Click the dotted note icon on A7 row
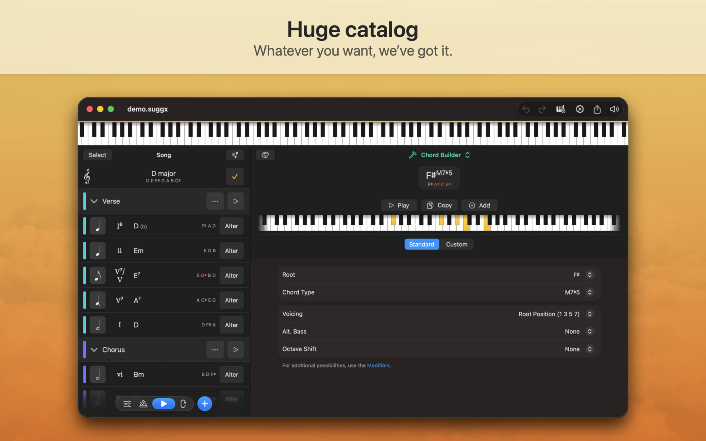 click(x=98, y=300)
